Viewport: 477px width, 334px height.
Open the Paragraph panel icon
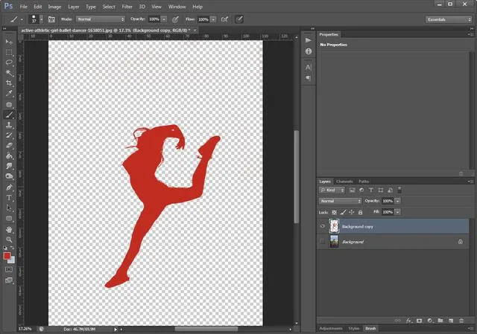point(308,78)
